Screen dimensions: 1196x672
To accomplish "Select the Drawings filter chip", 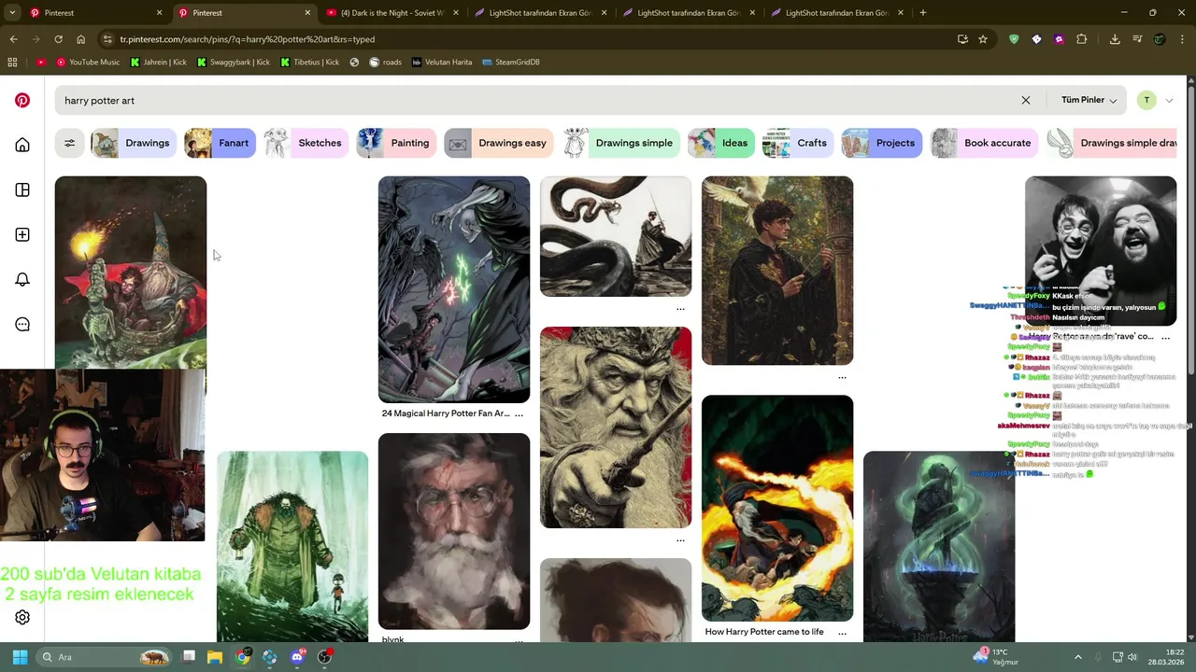I will click(133, 143).
